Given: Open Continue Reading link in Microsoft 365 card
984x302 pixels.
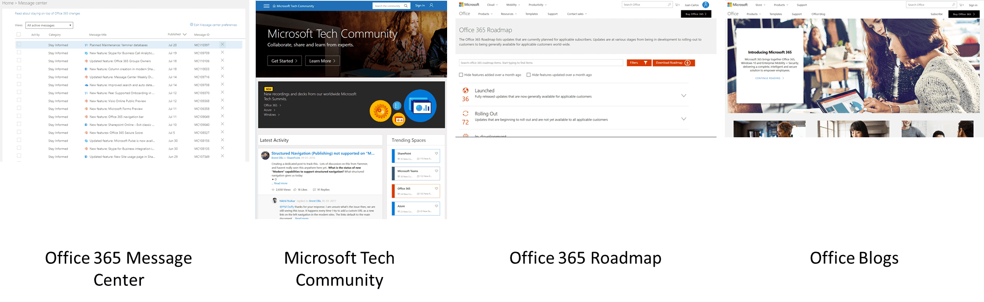Looking at the screenshot, I should [x=770, y=78].
